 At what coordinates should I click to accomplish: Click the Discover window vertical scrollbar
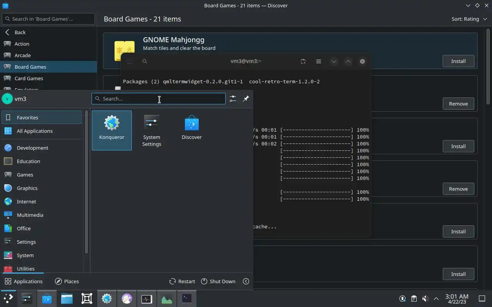click(489, 67)
